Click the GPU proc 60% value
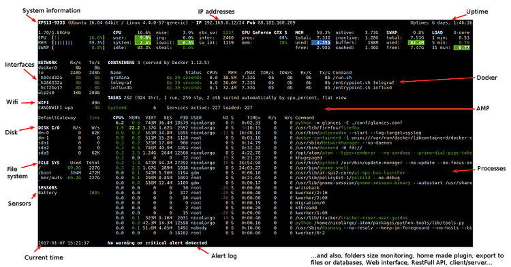The height and width of the screenshot is (267, 511). (x=283, y=37)
